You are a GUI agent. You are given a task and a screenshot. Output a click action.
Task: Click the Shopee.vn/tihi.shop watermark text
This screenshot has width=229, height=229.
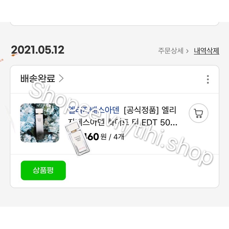121,124
